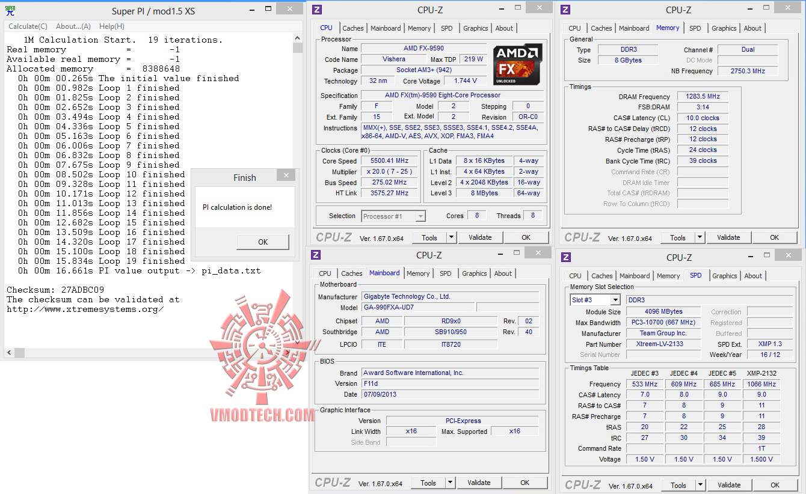
Task: Open CPU tab in the Gigabyte motherboard window
Action: 325,273
